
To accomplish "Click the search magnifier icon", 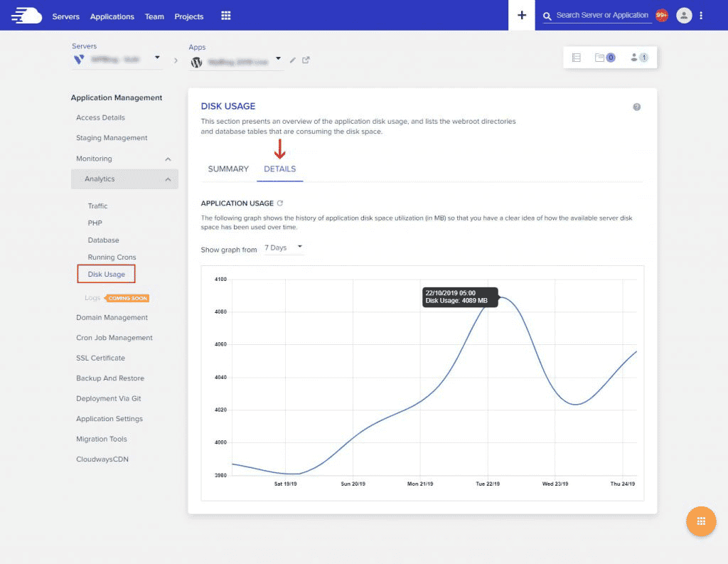I will (x=547, y=16).
